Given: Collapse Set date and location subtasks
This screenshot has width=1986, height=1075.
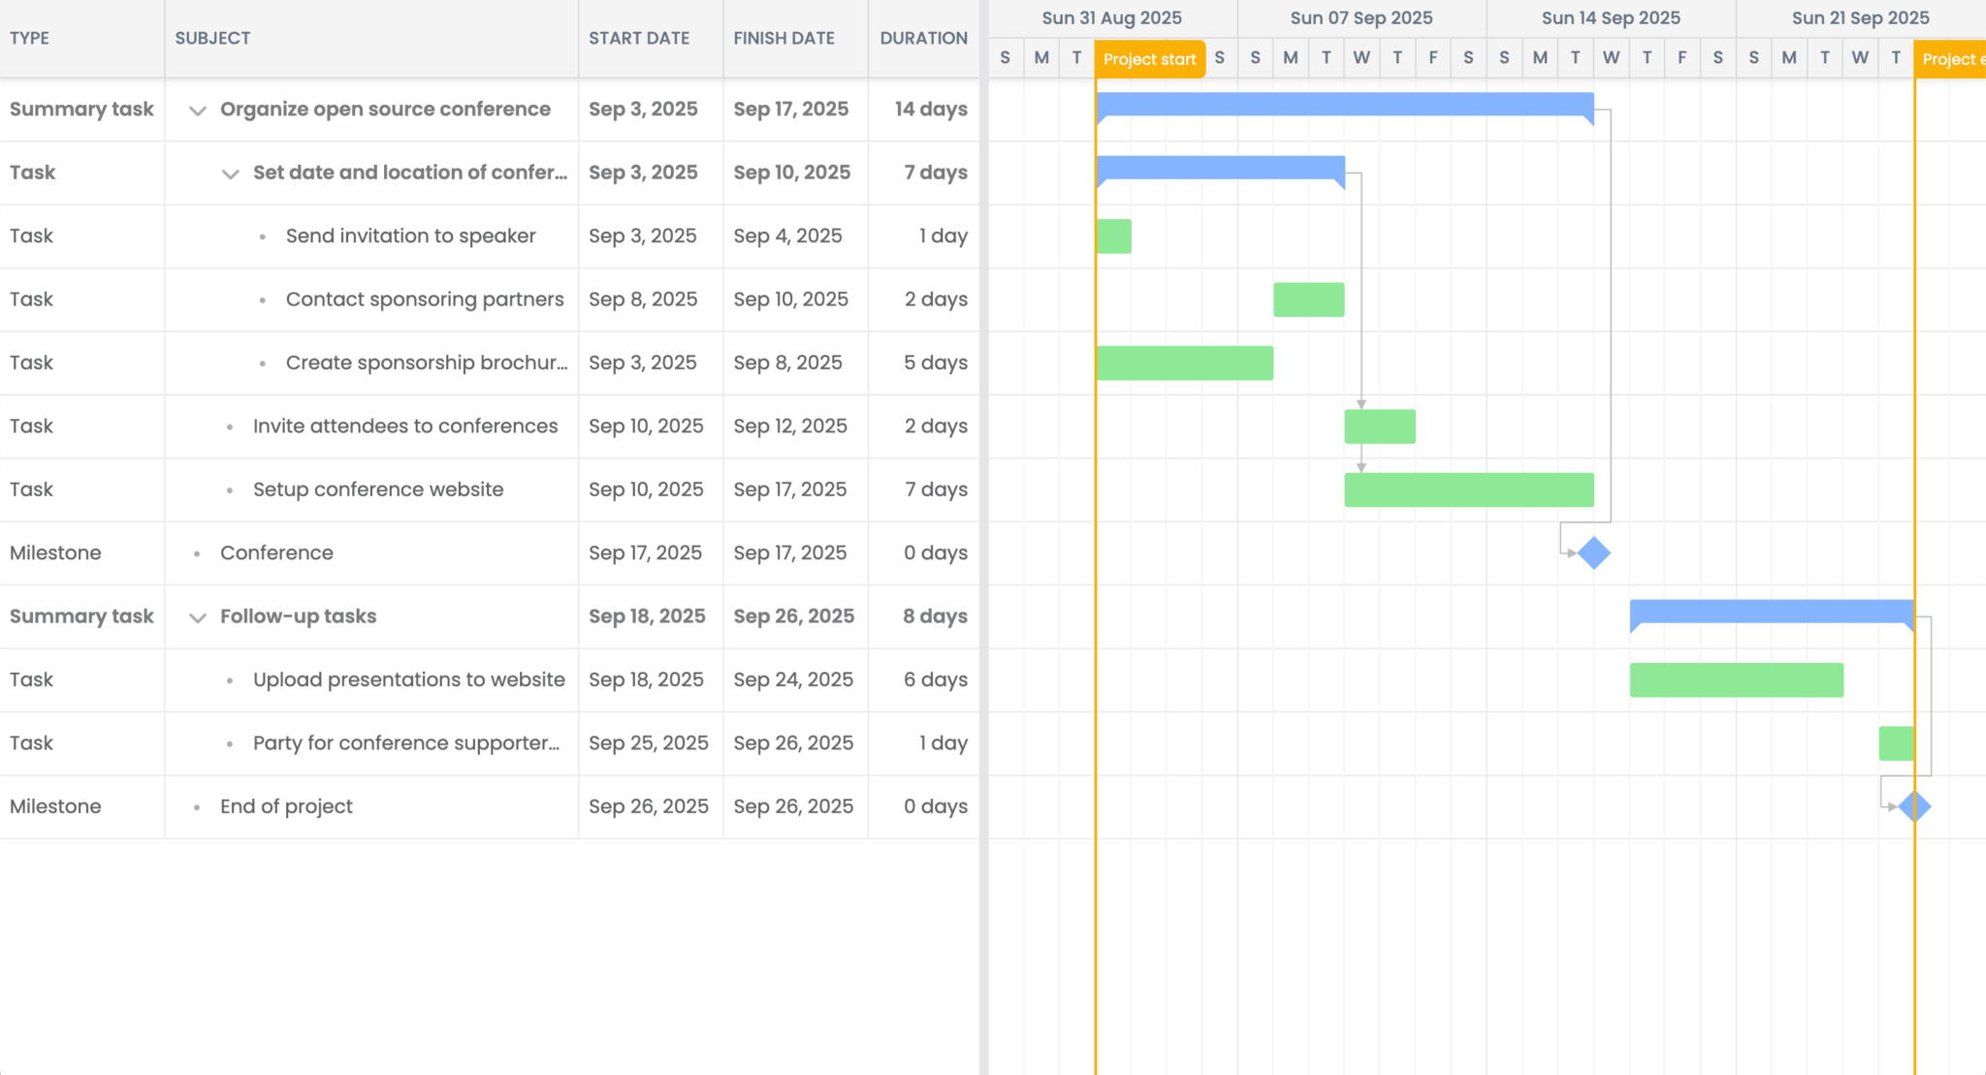Looking at the screenshot, I should click(230, 174).
